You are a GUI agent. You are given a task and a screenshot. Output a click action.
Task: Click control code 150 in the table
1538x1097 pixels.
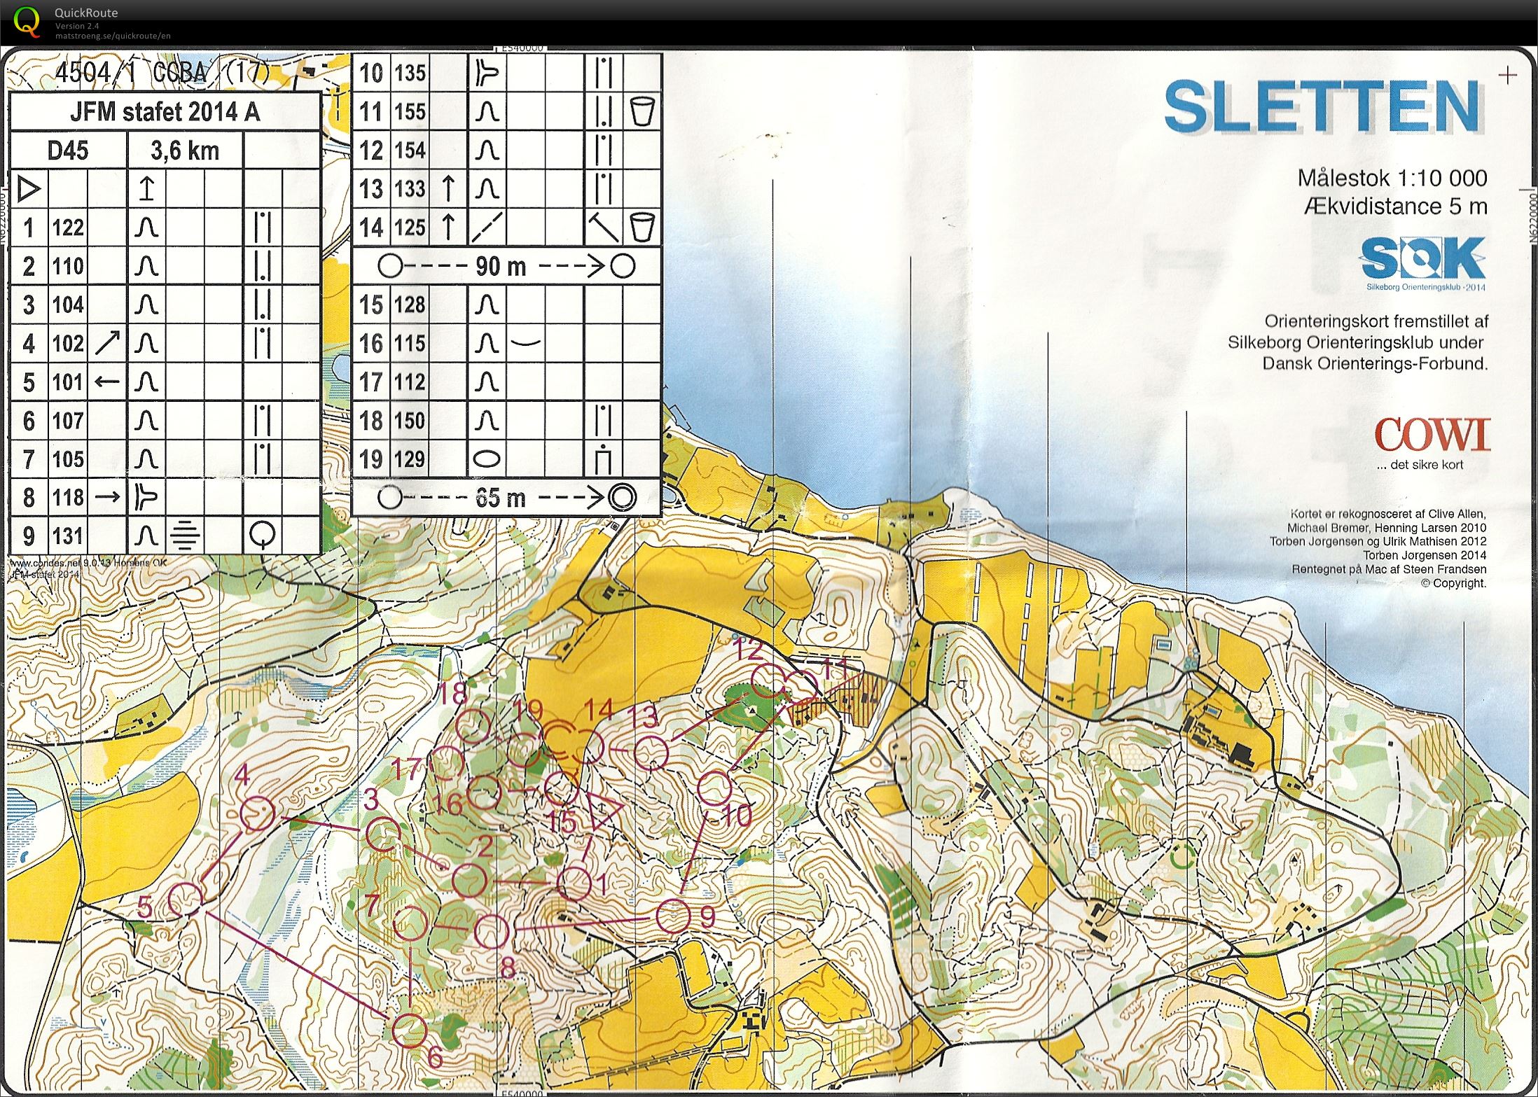point(410,421)
